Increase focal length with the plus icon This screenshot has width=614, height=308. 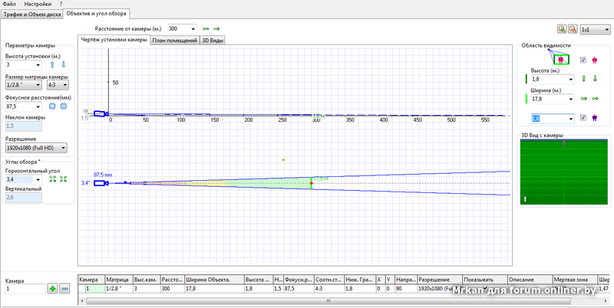click(x=53, y=106)
